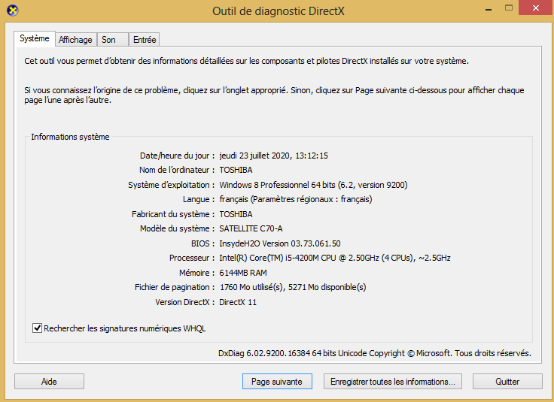554x402 pixels.
Task: Click the Cet outil vous permet description line
Action: click(x=246, y=61)
